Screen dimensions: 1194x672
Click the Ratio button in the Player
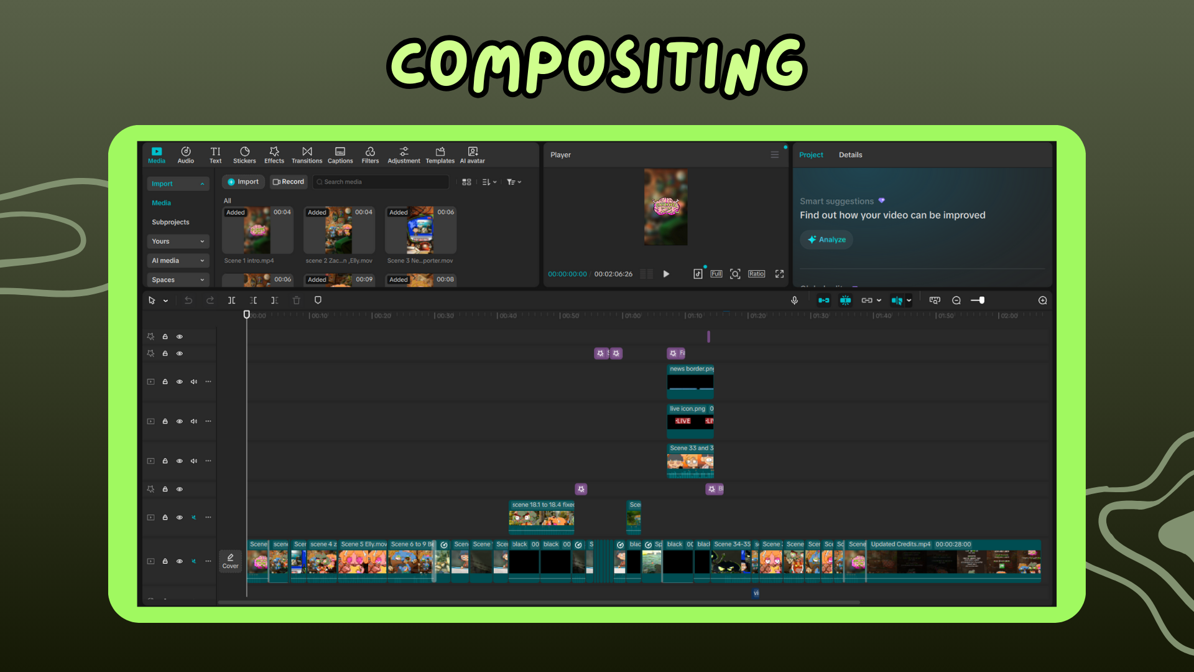(x=756, y=274)
